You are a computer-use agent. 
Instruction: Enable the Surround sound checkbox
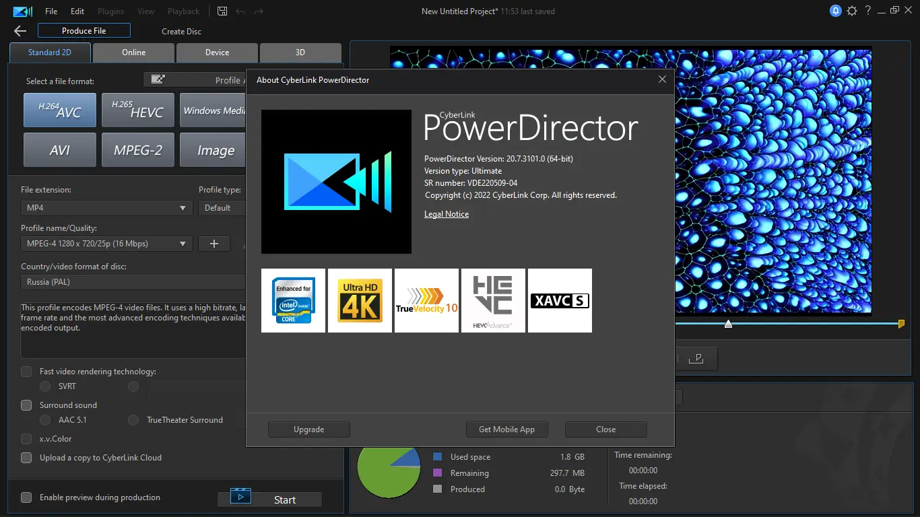click(26, 405)
